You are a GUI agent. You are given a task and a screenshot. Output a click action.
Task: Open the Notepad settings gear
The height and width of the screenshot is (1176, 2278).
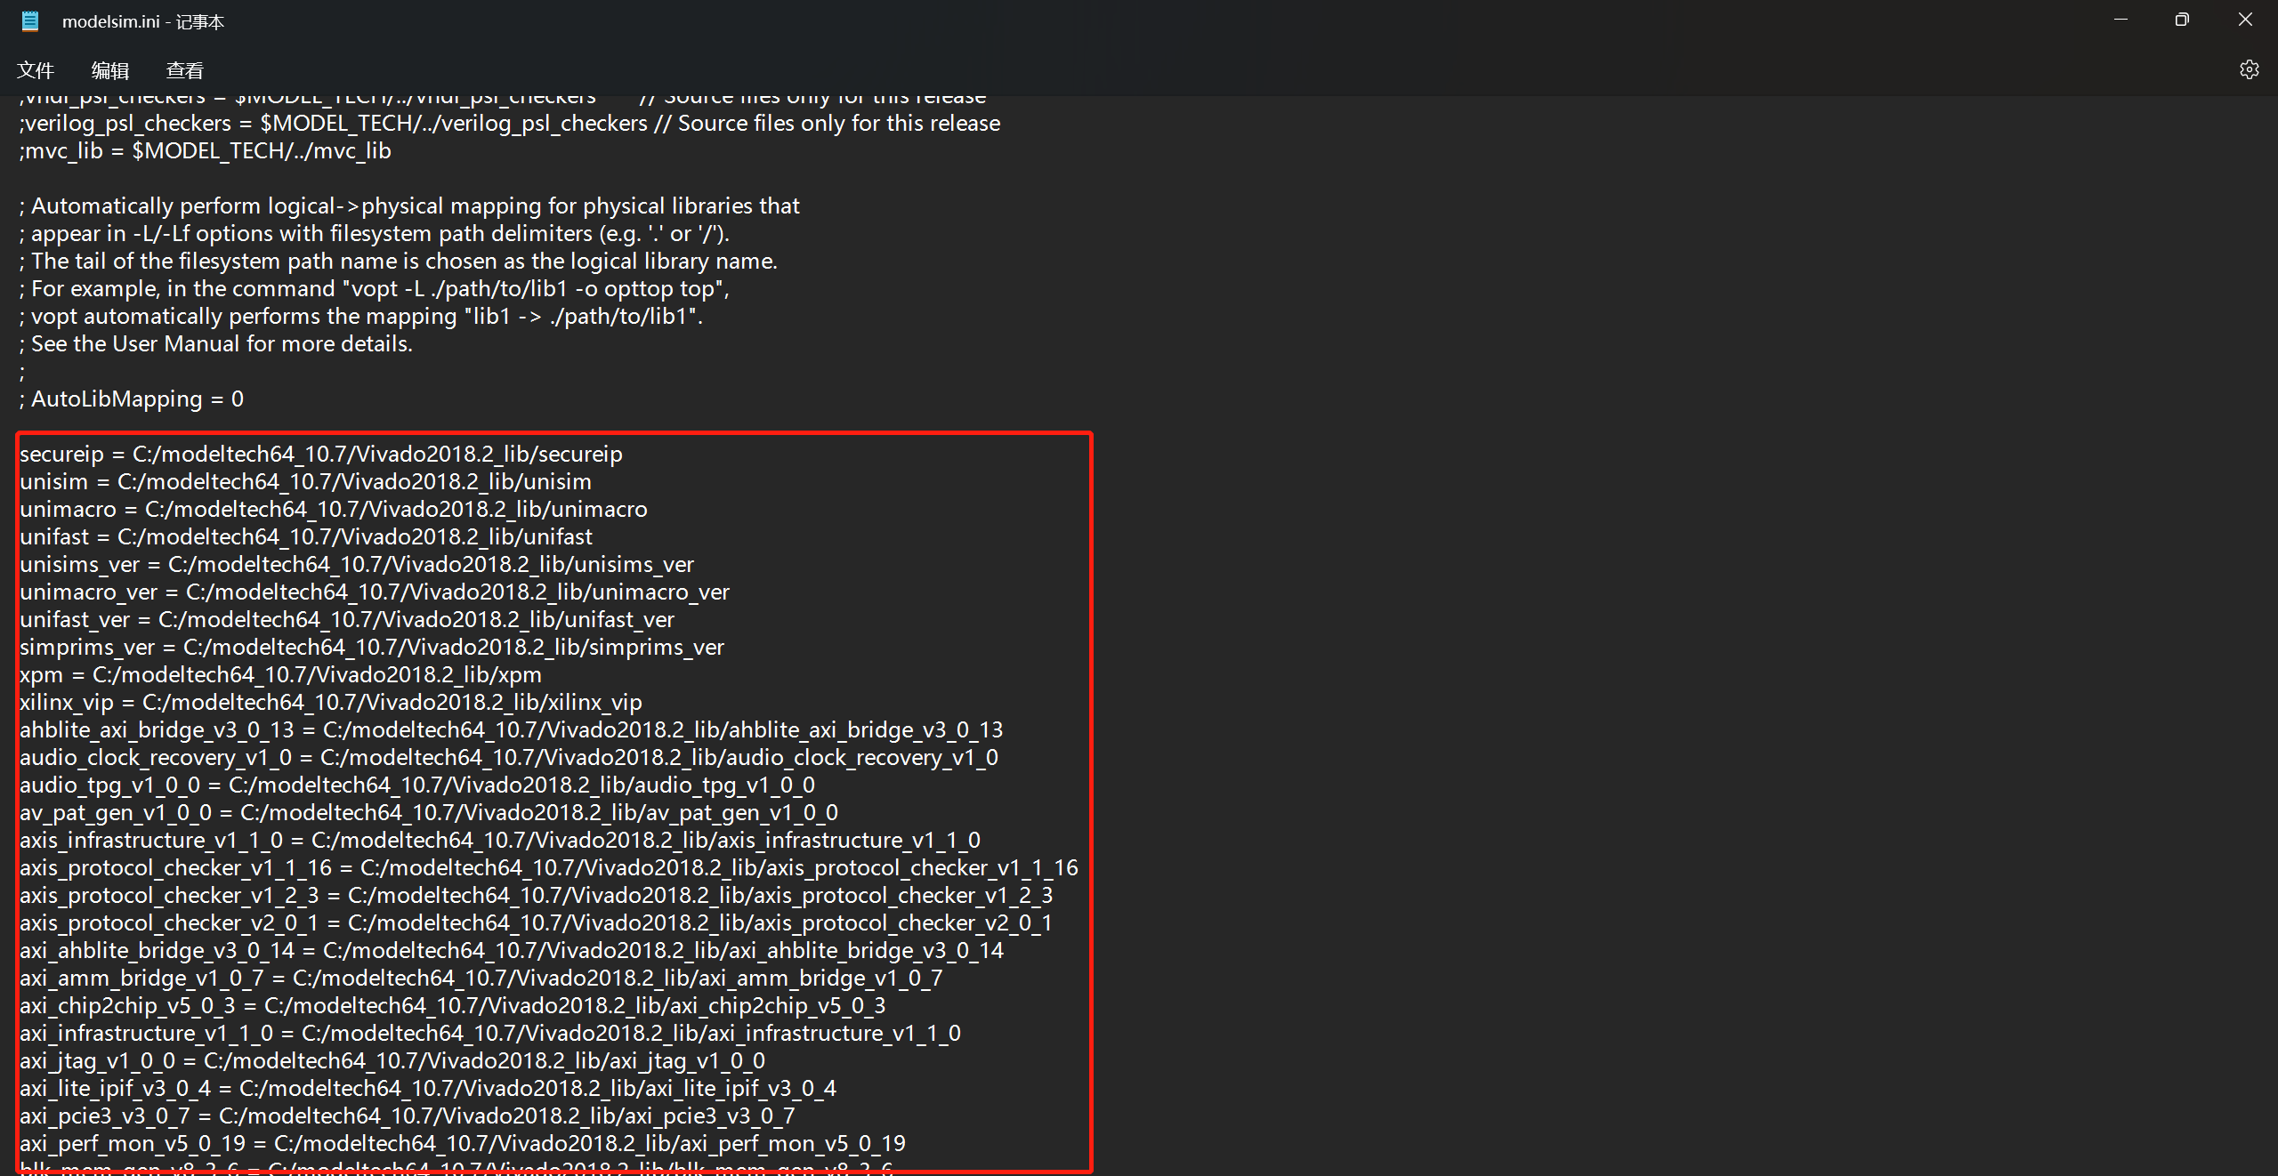pos(2249,69)
